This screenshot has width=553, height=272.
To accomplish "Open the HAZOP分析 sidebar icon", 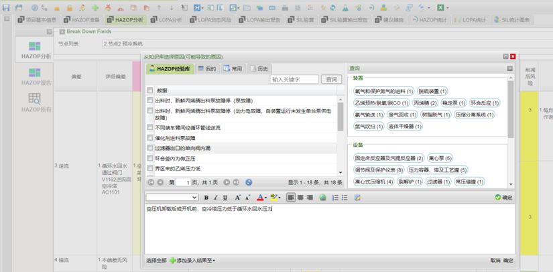I will tap(36, 50).
